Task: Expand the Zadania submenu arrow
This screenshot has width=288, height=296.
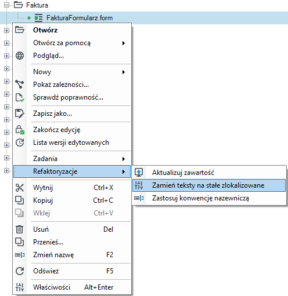Action: tap(124, 159)
